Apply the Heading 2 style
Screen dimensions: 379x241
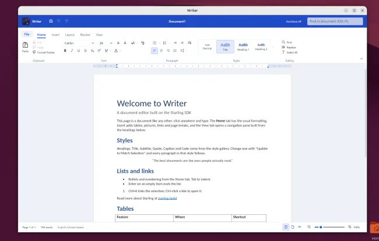click(261, 47)
